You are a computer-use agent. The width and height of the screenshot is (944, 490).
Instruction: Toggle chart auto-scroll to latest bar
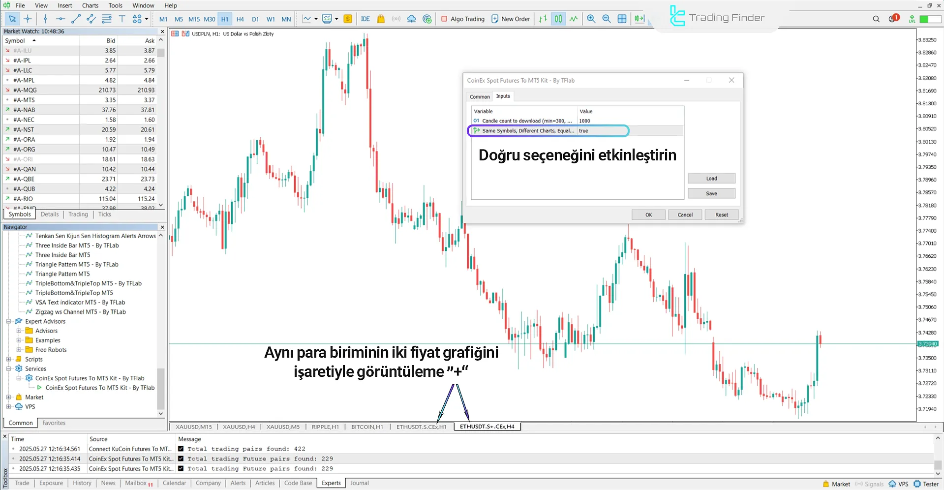pos(639,19)
